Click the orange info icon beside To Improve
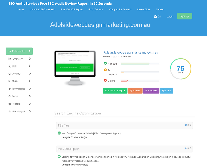 105,70
